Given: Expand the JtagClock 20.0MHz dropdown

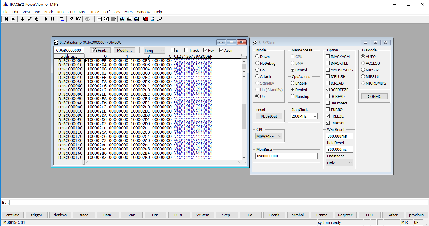Looking at the screenshot, I should tap(304, 116).
